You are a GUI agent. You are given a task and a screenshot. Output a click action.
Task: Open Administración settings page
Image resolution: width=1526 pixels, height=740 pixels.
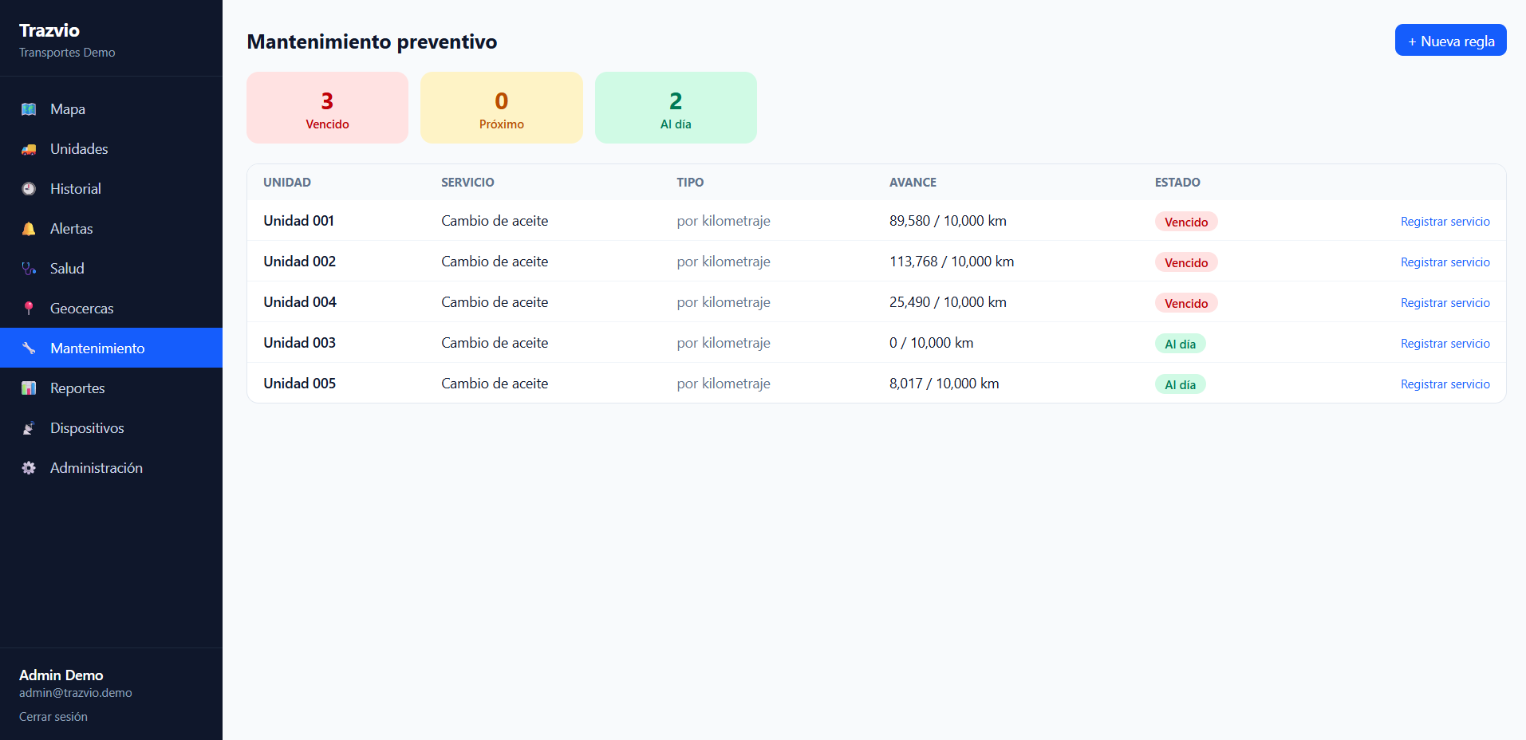click(x=111, y=468)
